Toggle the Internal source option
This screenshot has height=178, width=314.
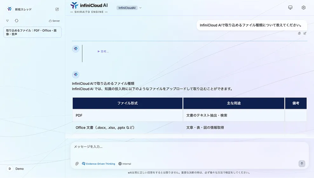coord(125,164)
